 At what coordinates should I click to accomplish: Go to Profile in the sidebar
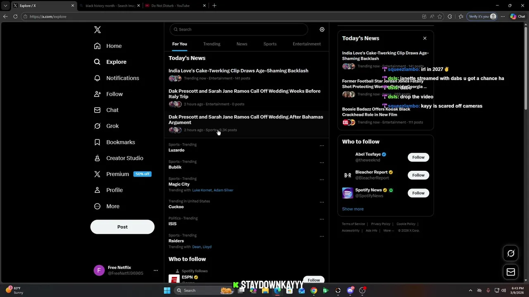108,190
